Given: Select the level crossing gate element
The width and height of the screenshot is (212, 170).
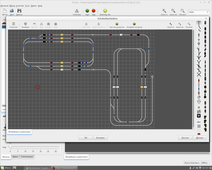Looking at the screenshot, I should pos(199,112).
